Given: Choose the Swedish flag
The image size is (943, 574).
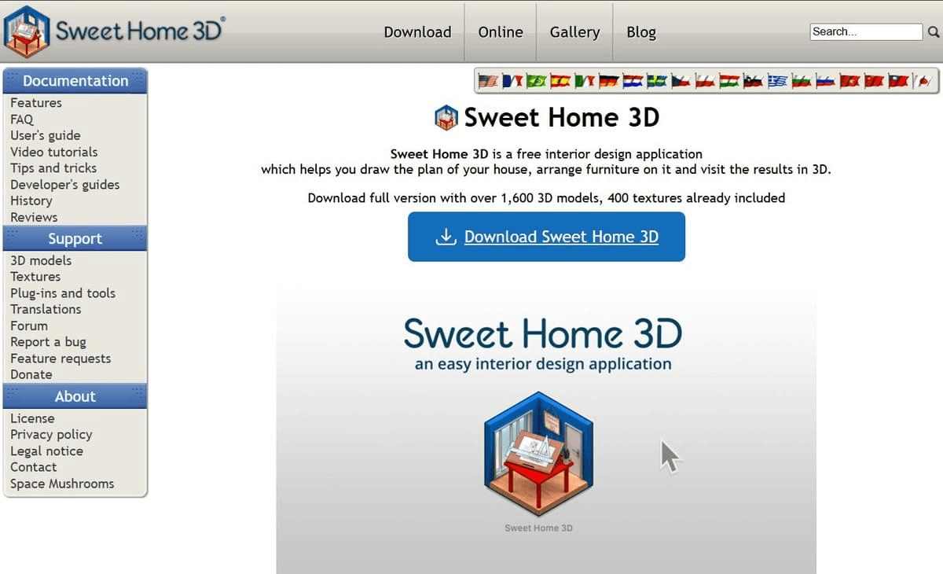Looking at the screenshot, I should [x=657, y=81].
